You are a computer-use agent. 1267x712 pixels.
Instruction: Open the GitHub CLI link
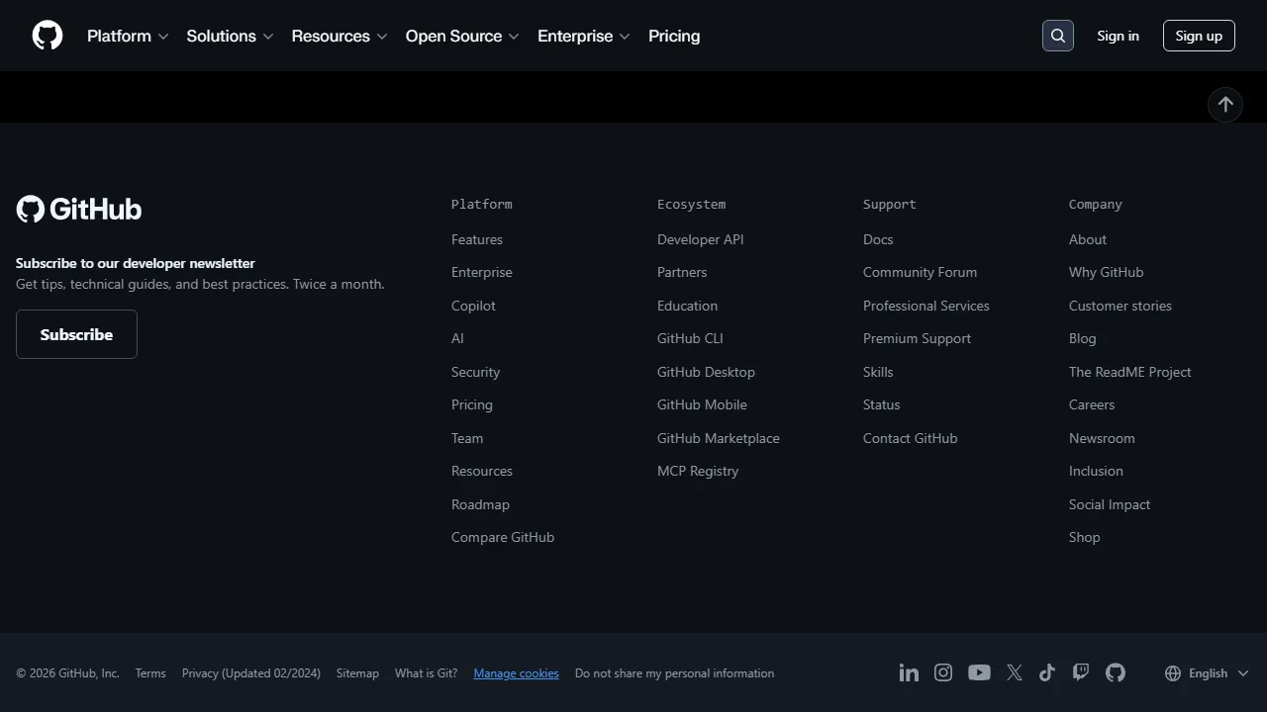pos(690,338)
